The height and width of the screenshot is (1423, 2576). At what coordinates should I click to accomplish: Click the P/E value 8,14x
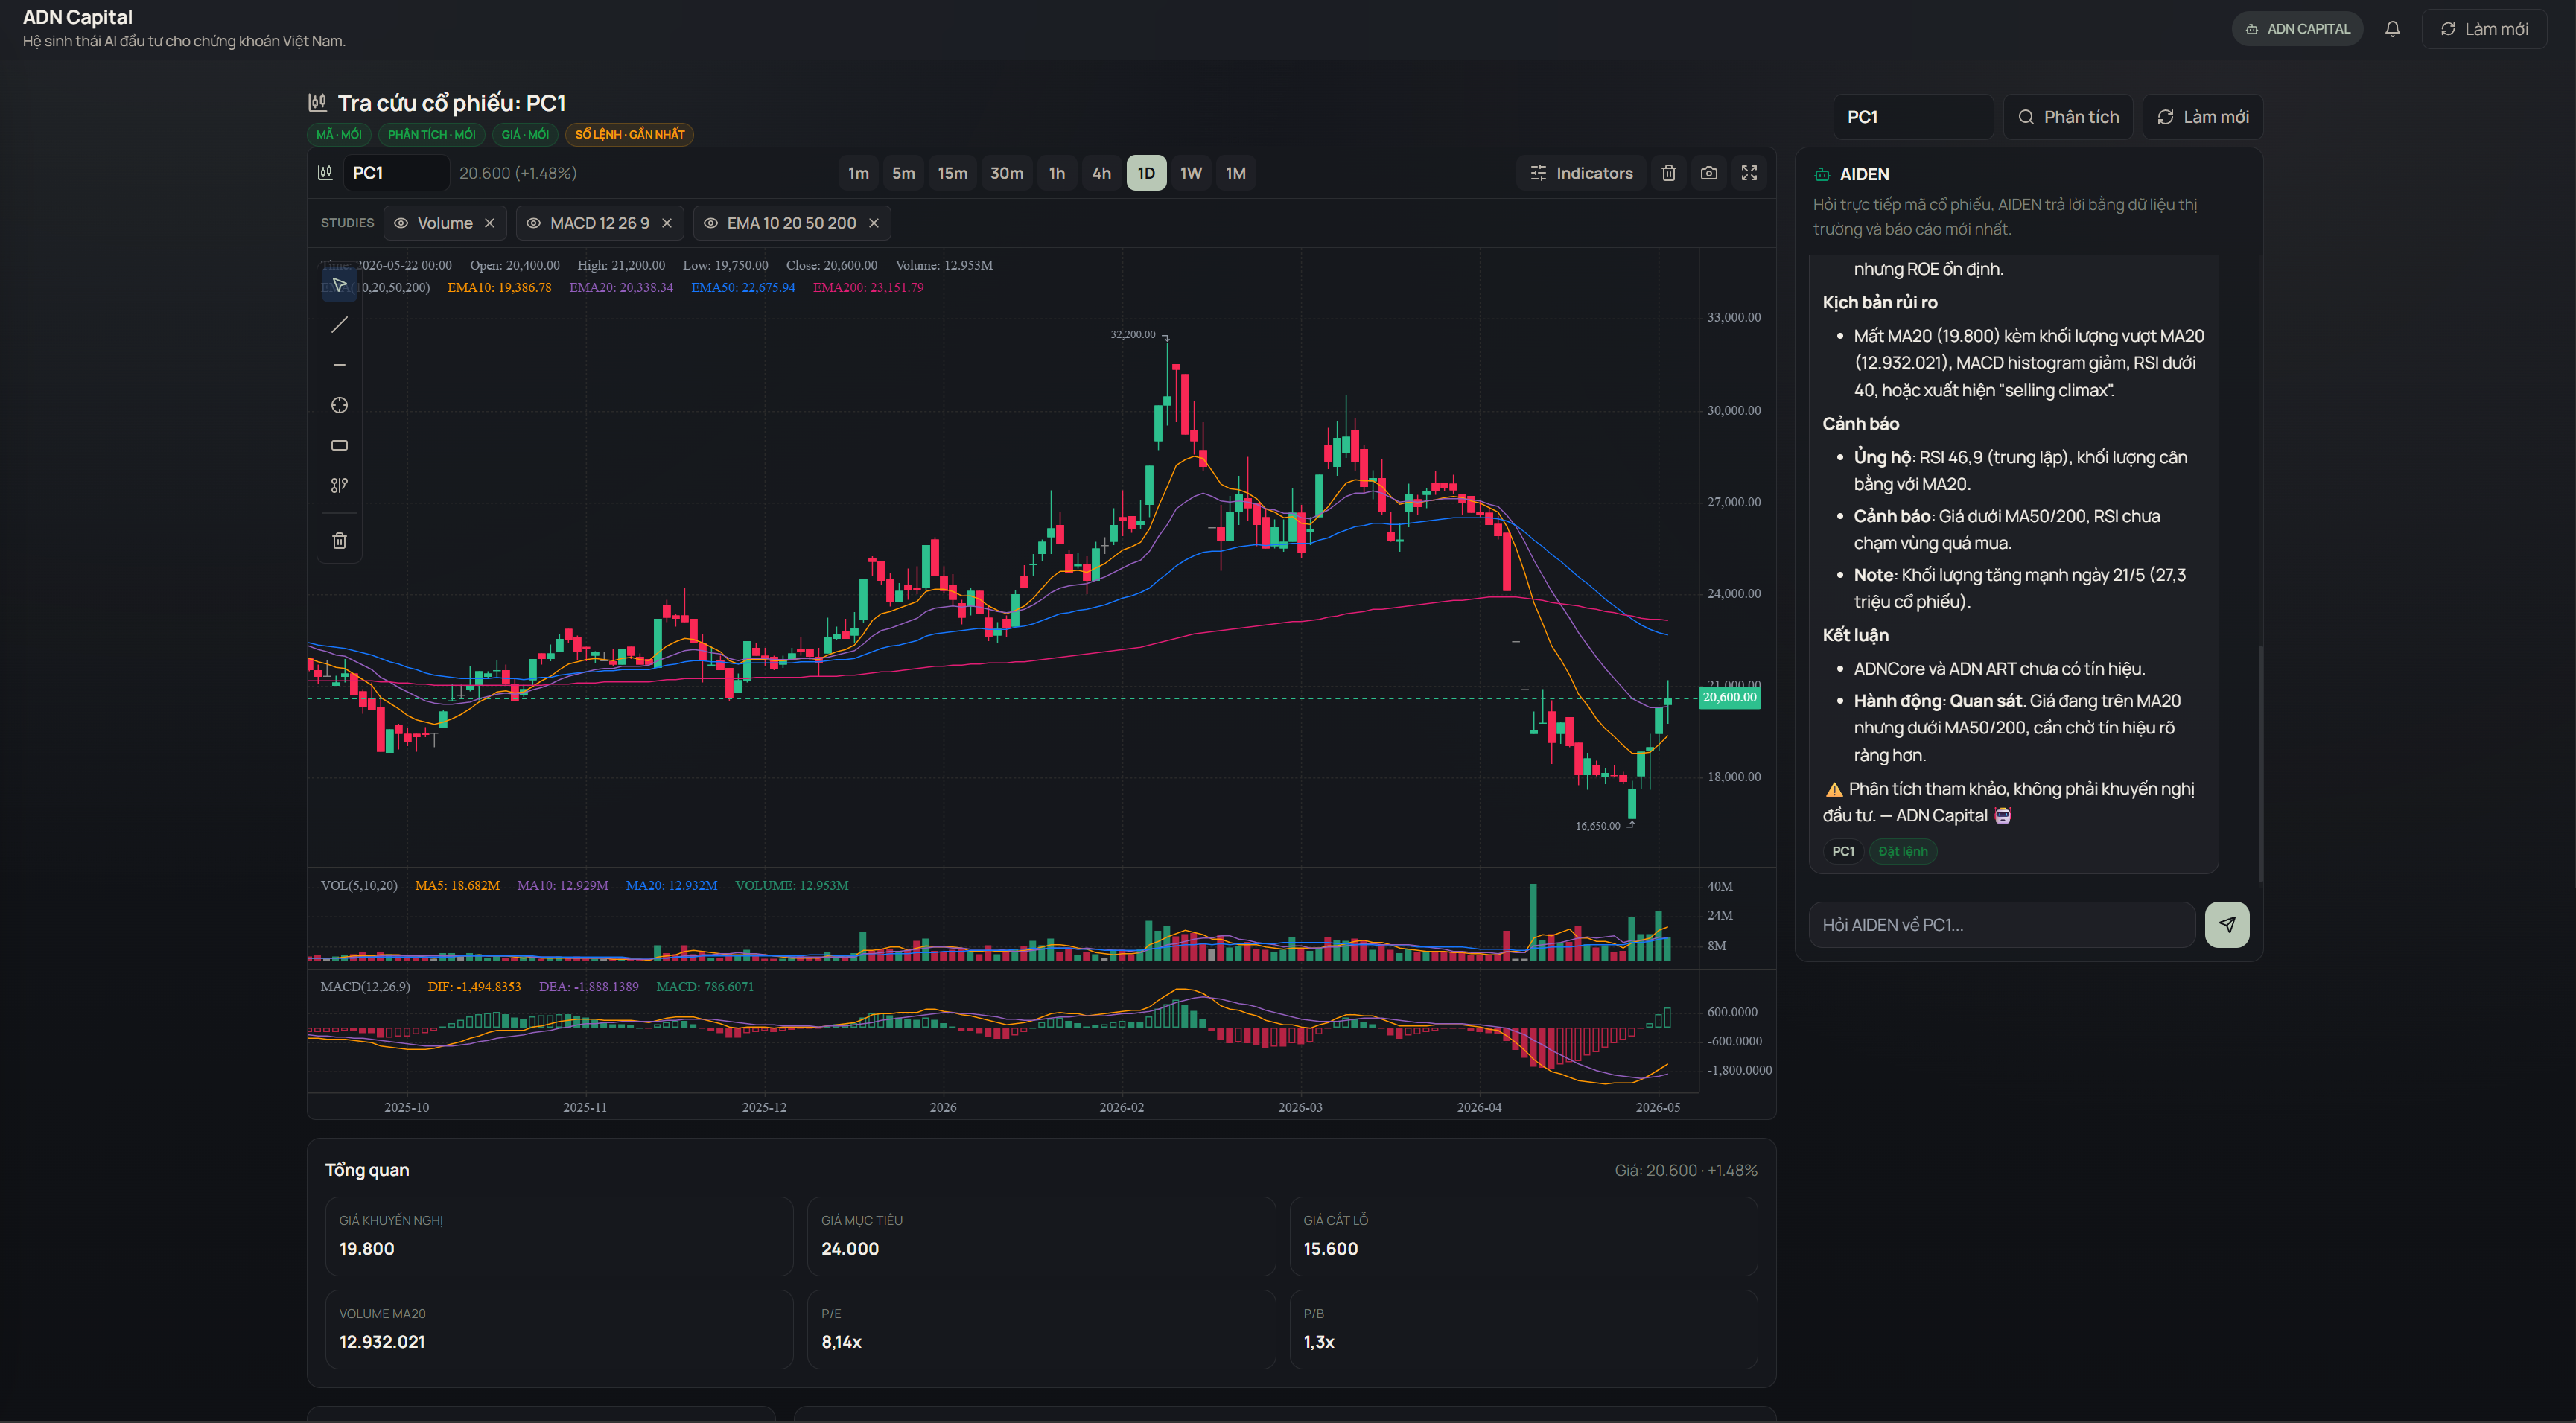tap(841, 1342)
